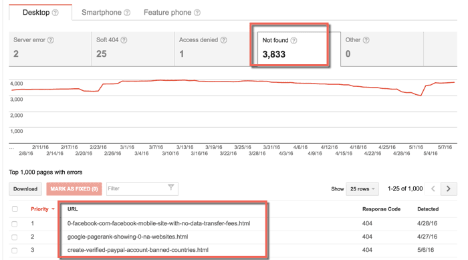Image resolution: width=468 pixels, height=260 pixels.
Task: Go to next page of errors
Action: pos(449,188)
